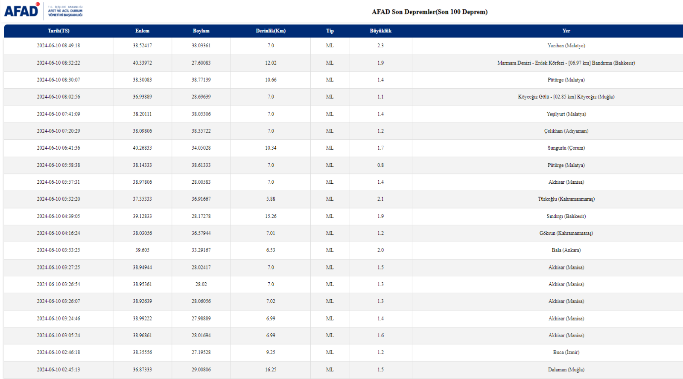Click Marmara Denizi - Erdek Körfezi location
The height and width of the screenshot is (379, 683).
tap(566, 63)
